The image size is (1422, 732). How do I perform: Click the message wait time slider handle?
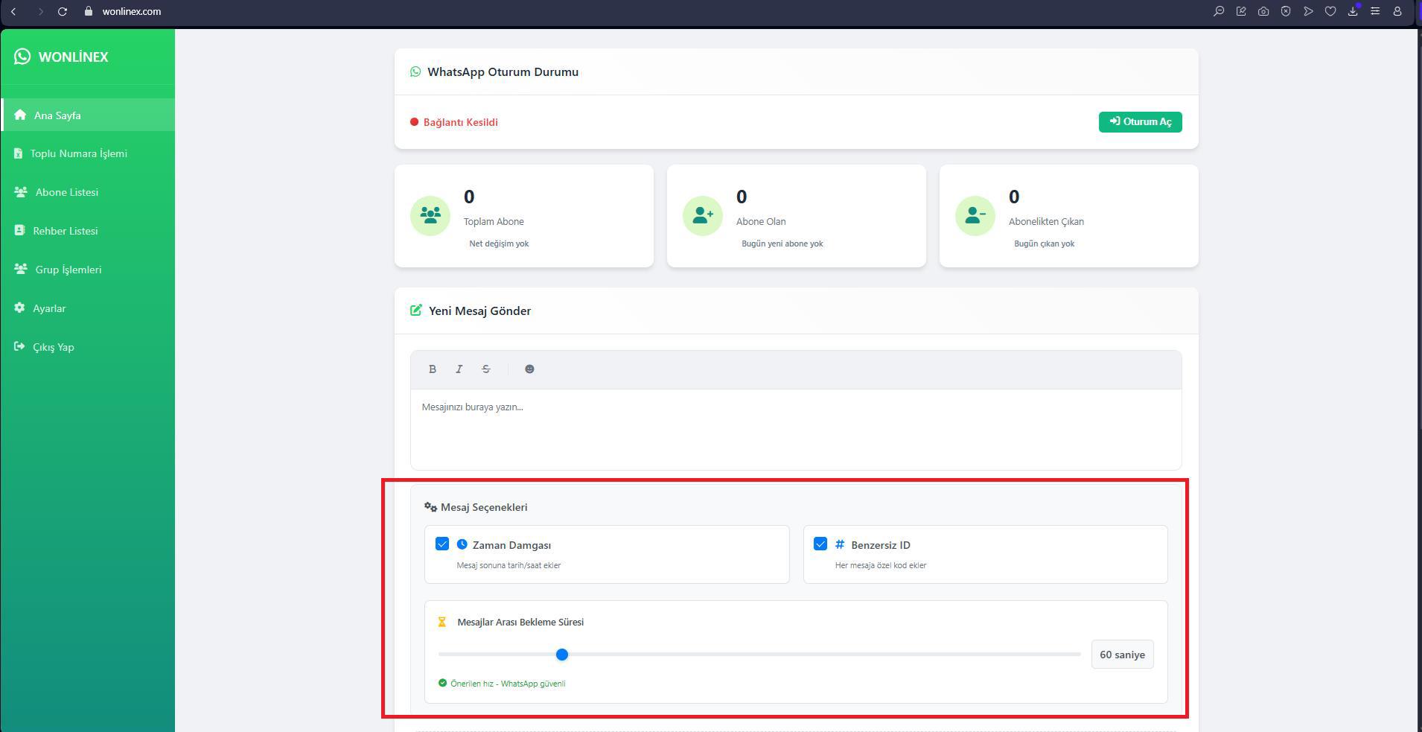pyautogui.click(x=562, y=655)
